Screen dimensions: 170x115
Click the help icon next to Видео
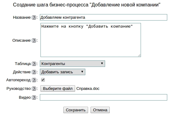pyautogui.click(x=34, y=98)
